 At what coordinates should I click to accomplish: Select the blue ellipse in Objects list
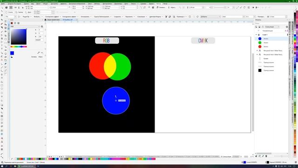click(271, 39)
